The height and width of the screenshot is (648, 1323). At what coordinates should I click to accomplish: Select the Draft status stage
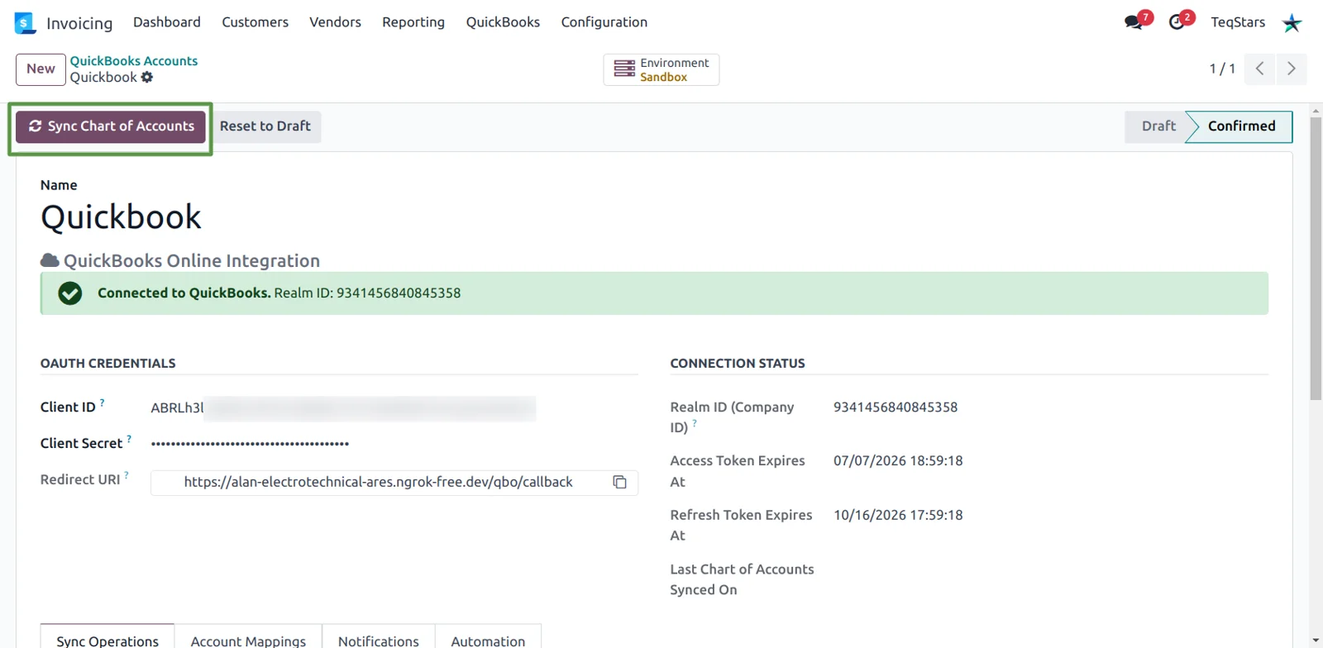pos(1158,126)
